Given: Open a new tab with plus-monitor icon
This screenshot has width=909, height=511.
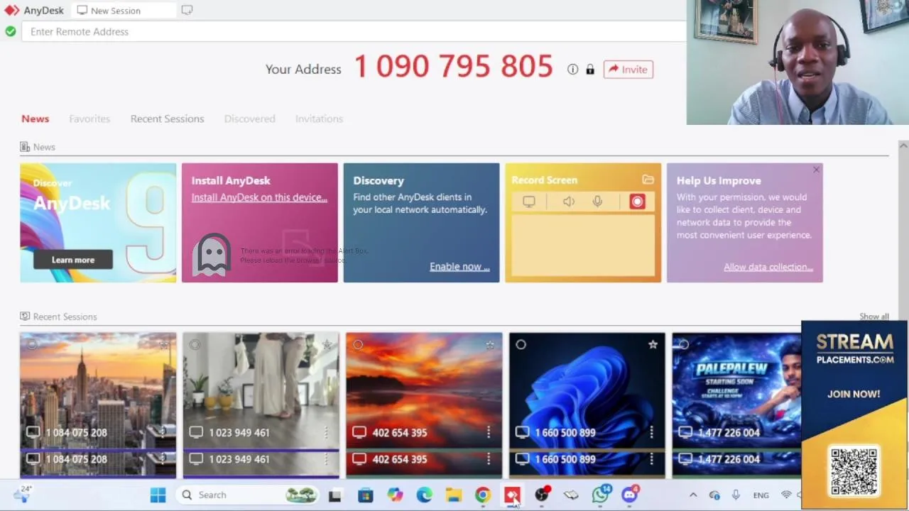Looking at the screenshot, I should [x=187, y=11].
